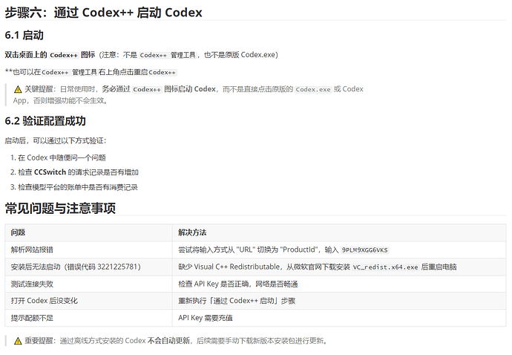Click the 6.1 启动 subheading
Screen dimensions: 512x355
coord(24,35)
